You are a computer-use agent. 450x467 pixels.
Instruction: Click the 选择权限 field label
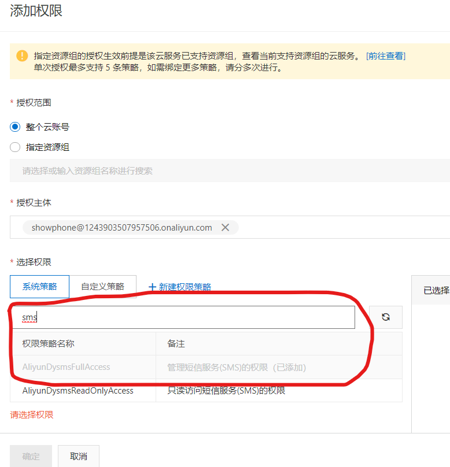pyautogui.click(x=34, y=262)
